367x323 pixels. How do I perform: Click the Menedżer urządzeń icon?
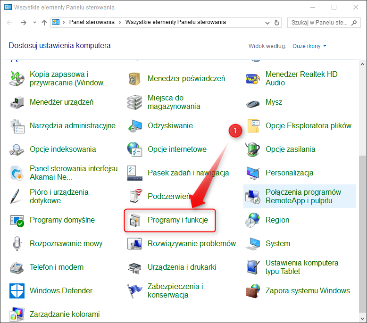click(17, 102)
